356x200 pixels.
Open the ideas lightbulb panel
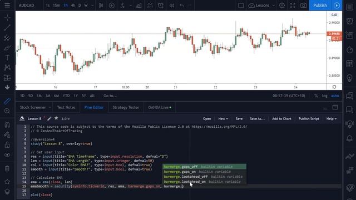pos(350,78)
